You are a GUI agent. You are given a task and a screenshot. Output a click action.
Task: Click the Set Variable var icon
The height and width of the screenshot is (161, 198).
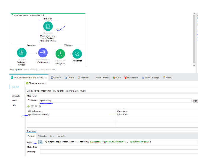(60, 54)
